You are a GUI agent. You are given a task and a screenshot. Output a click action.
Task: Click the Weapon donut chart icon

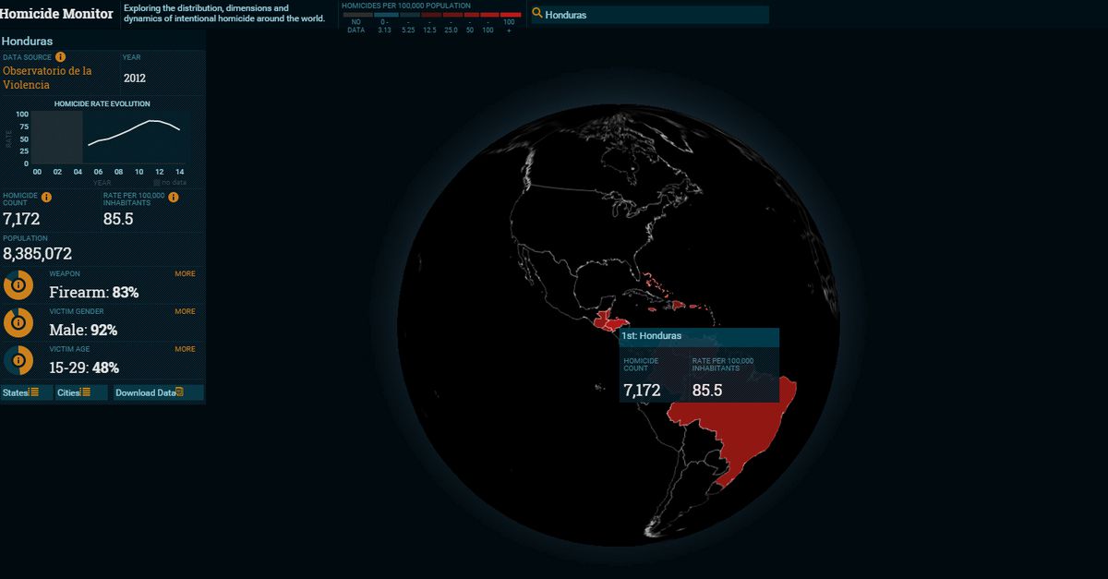(x=18, y=284)
